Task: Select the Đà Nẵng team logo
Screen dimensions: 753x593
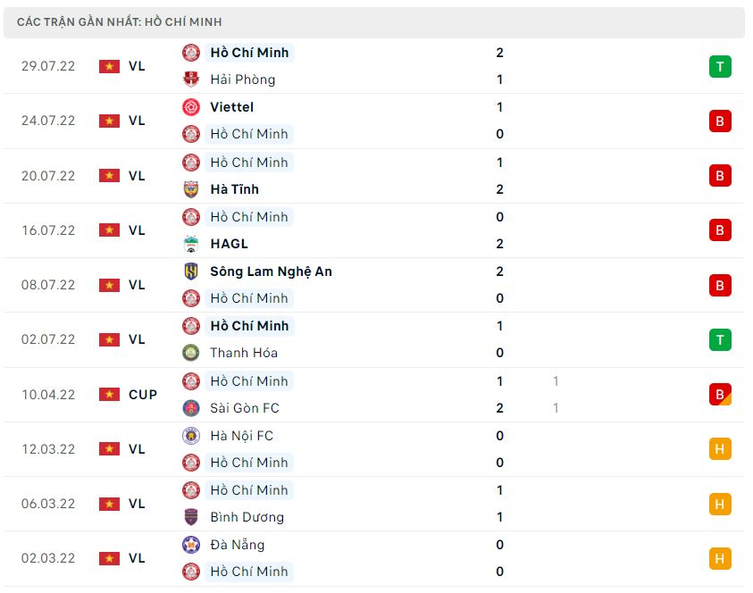Action: tap(189, 545)
